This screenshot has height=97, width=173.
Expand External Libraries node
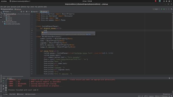point(3,22)
